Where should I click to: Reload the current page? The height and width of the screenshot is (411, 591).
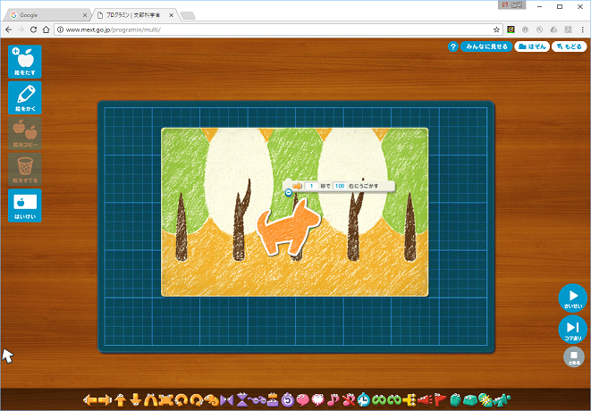coord(34,29)
